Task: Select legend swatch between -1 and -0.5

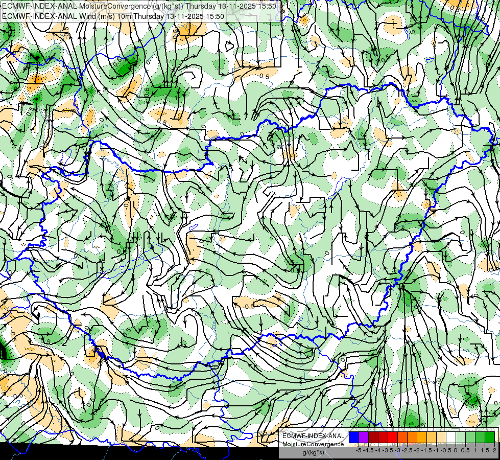Action: [x=441, y=437]
